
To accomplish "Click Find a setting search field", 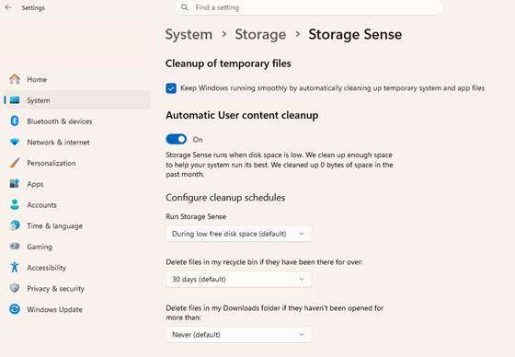I will pos(309,7).
